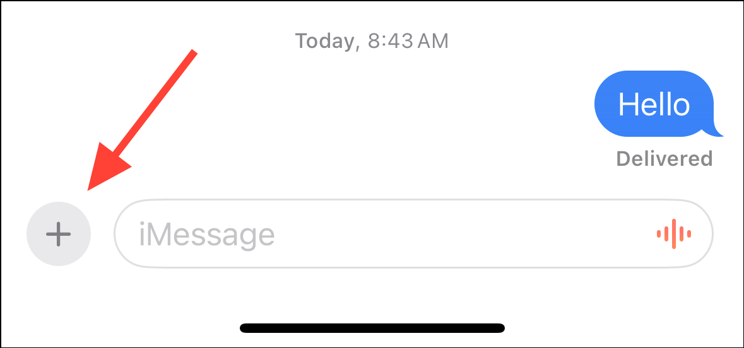Click the audio waveform record icon
Image resolution: width=744 pixels, height=348 pixels.
(674, 234)
